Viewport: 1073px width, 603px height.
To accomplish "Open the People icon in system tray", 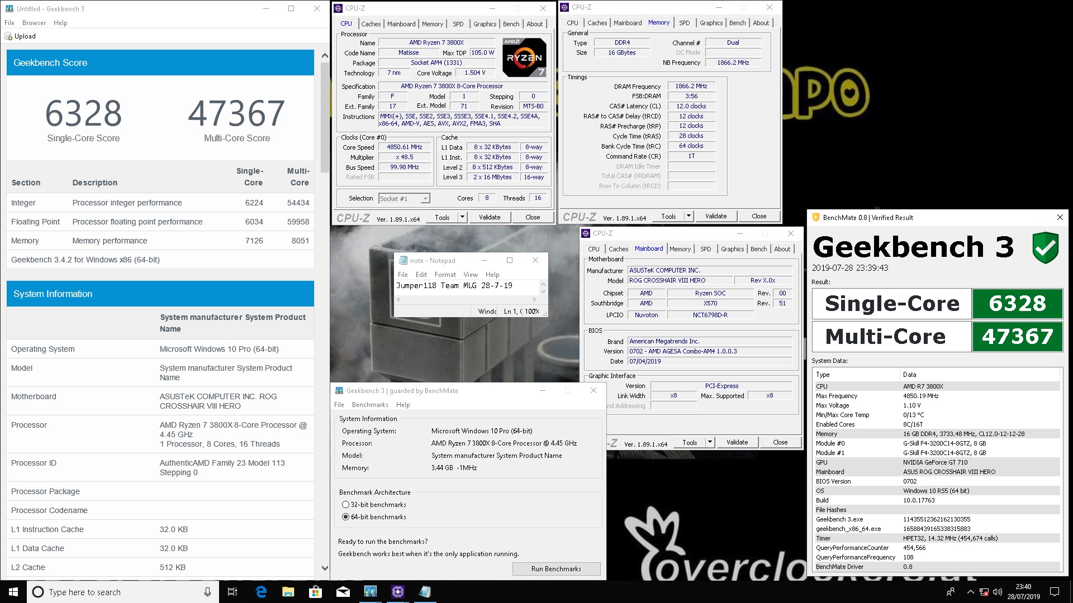I will click(951, 592).
